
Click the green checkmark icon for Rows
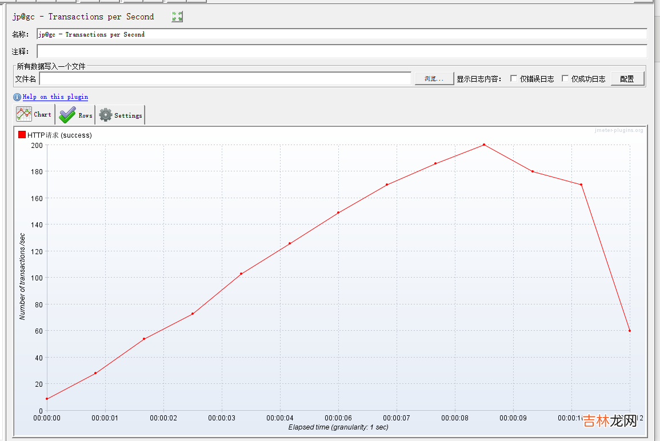tap(67, 115)
